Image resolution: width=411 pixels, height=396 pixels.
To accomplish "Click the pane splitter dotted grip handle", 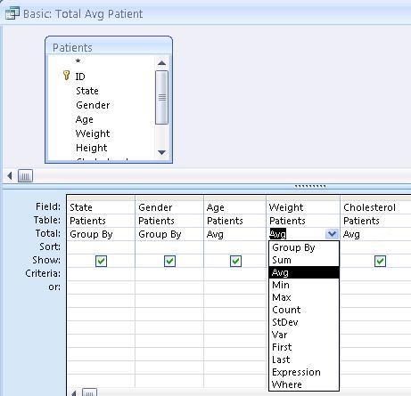I will [x=310, y=186].
